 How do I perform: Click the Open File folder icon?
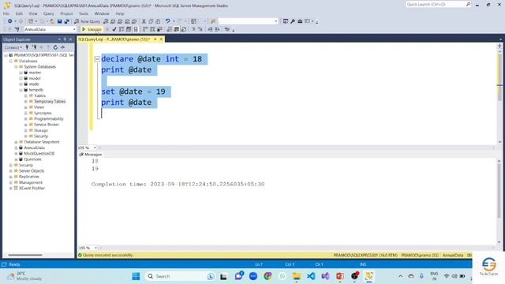(x=52, y=21)
